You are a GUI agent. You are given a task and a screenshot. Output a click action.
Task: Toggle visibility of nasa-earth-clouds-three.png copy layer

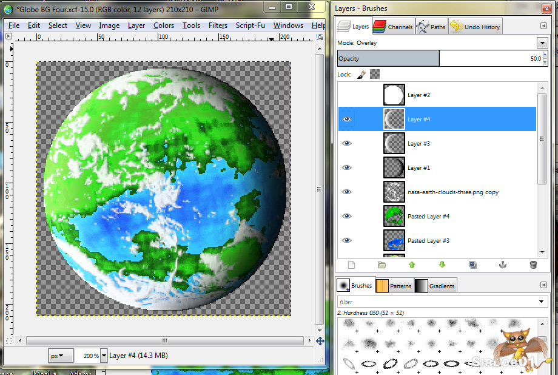[x=347, y=192]
